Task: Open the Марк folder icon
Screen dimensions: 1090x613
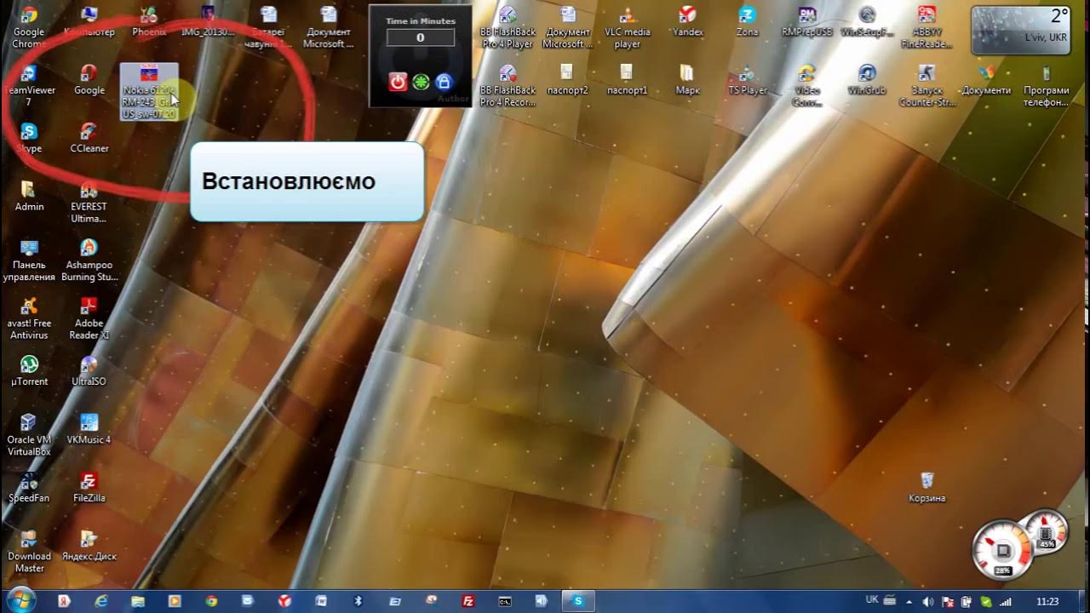Action: (687, 79)
